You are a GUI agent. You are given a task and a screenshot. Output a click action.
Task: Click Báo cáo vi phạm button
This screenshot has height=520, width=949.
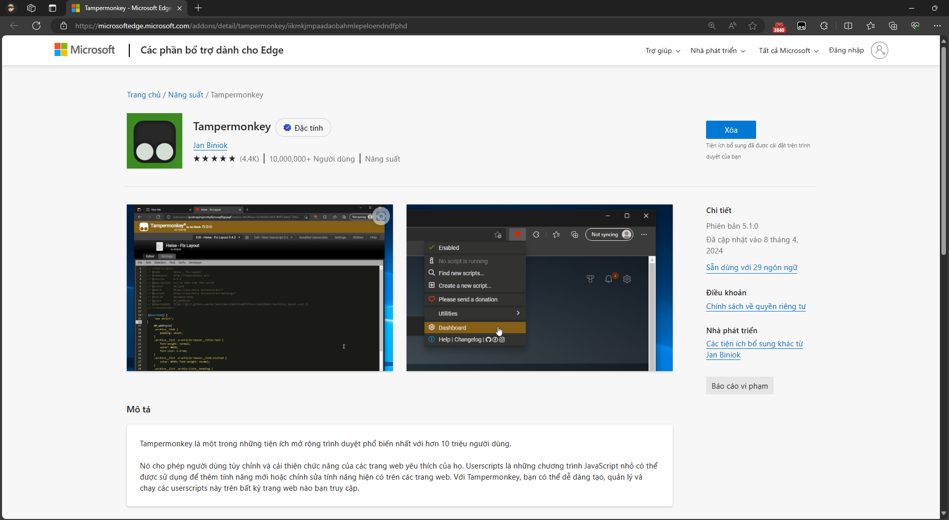(x=739, y=386)
